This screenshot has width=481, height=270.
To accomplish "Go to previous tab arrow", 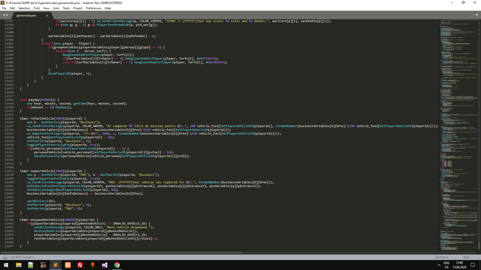I will (4, 15).
